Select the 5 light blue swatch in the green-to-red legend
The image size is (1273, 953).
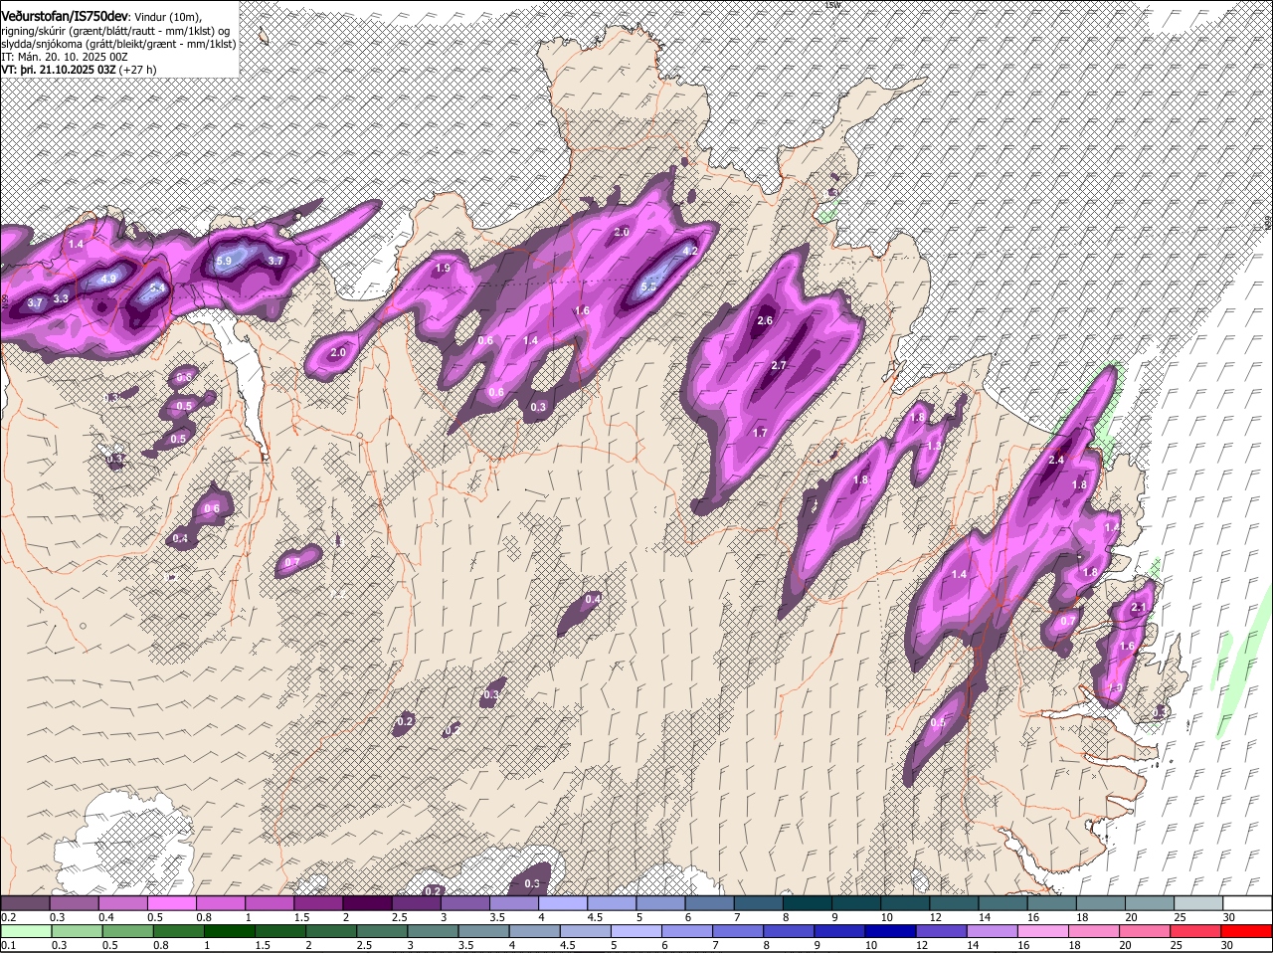tap(637, 932)
